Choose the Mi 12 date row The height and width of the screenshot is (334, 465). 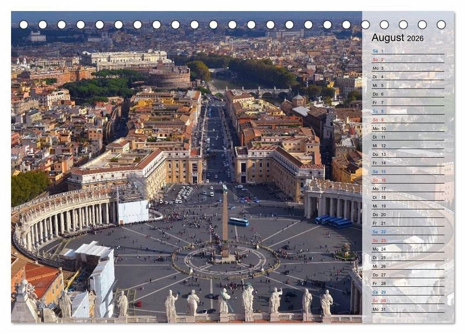(x=407, y=146)
